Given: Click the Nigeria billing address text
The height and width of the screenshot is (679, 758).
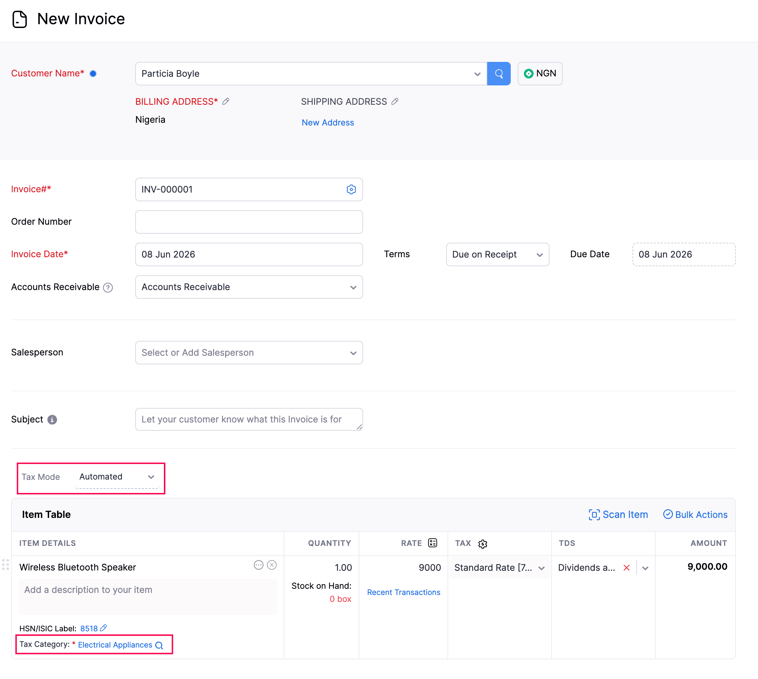Looking at the screenshot, I should (x=150, y=119).
